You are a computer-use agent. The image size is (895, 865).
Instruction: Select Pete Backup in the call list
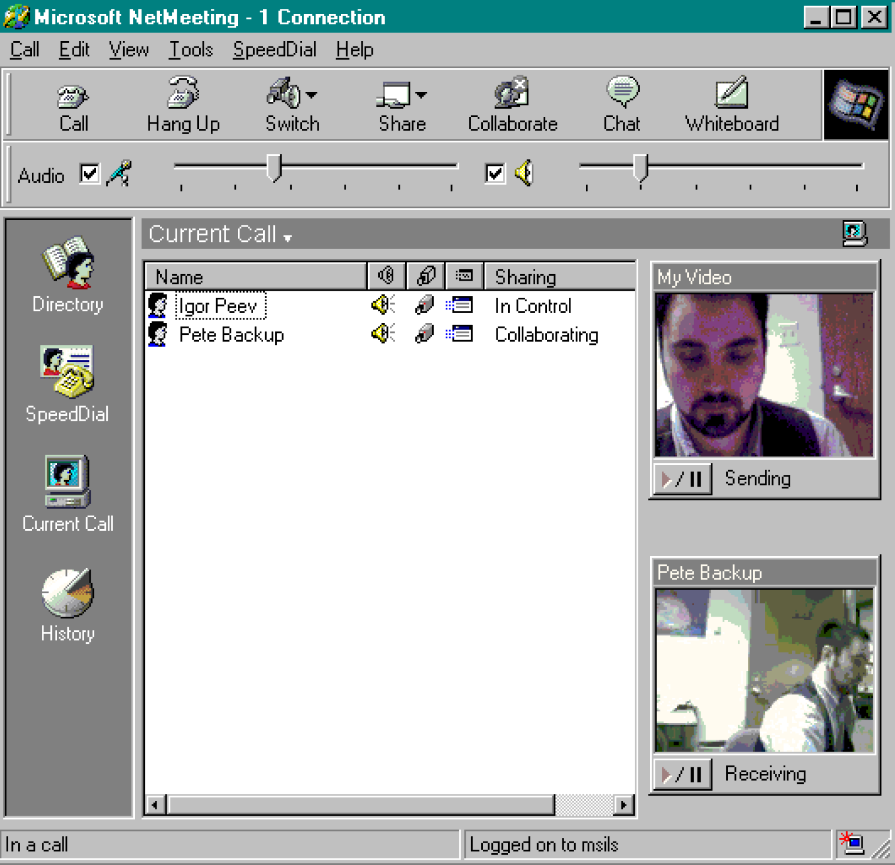coord(231,335)
